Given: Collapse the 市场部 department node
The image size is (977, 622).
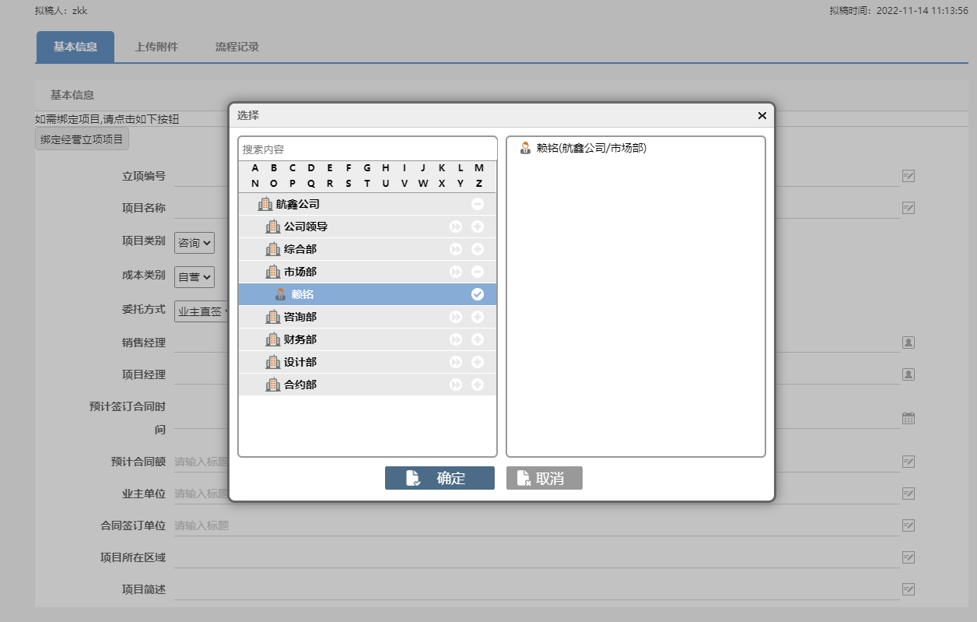Looking at the screenshot, I should tap(478, 272).
